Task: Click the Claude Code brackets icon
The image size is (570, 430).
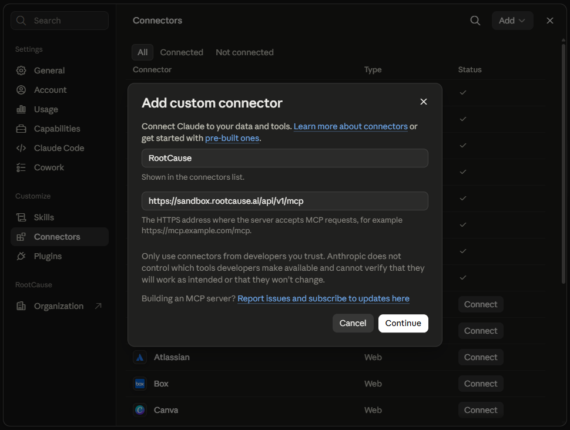Action: click(21, 148)
